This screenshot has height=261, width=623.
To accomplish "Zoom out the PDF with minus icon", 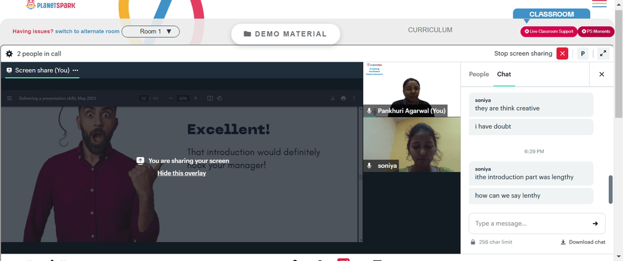I will coord(171,98).
